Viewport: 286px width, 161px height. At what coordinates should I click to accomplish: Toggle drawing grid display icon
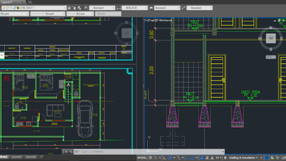150,158
